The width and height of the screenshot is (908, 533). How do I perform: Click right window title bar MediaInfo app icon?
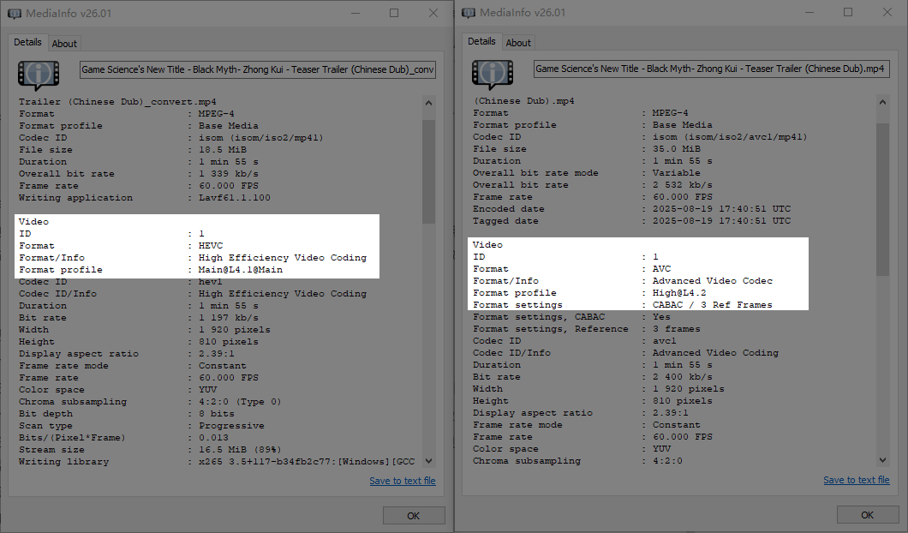pos(469,13)
